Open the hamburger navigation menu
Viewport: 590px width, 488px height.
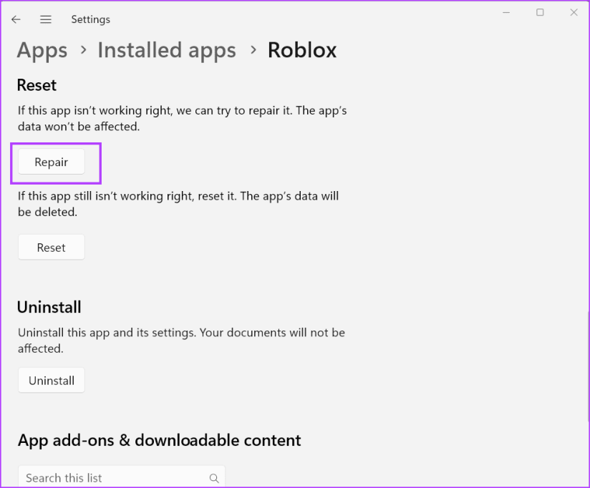pos(46,19)
